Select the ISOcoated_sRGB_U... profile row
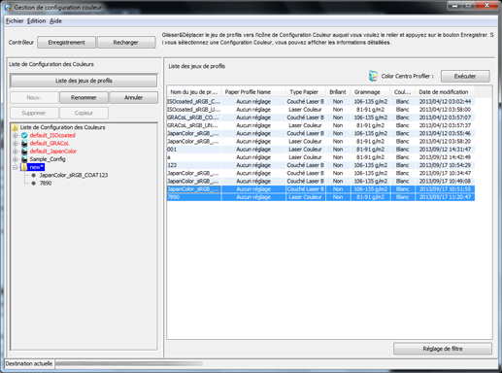 pyautogui.click(x=320, y=110)
